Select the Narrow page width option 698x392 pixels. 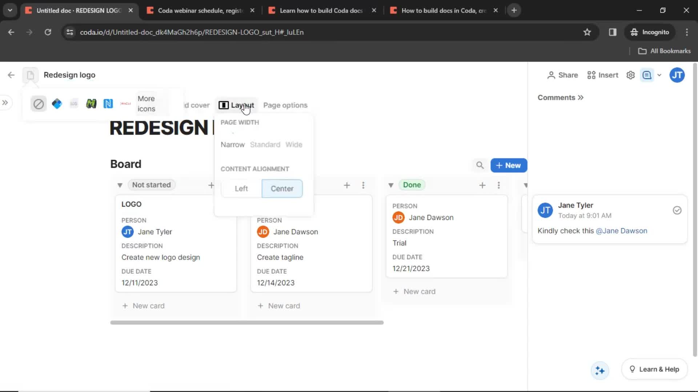point(233,144)
